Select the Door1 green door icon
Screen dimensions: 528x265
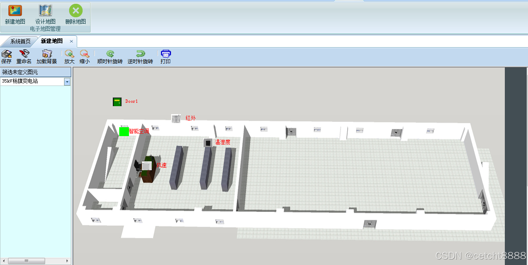coord(117,102)
